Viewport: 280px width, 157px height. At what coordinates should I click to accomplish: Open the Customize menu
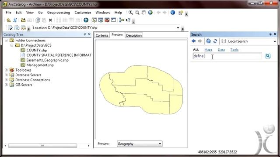pos(83,13)
